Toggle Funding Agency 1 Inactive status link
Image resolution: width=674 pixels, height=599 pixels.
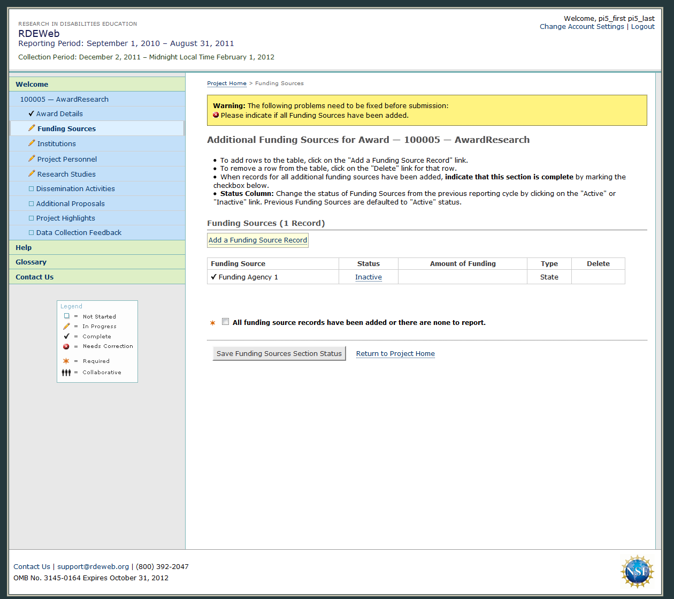point(368,277)
